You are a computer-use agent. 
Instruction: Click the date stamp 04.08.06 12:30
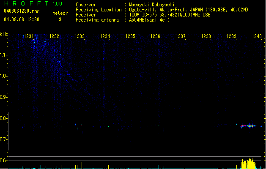(22, 19)
